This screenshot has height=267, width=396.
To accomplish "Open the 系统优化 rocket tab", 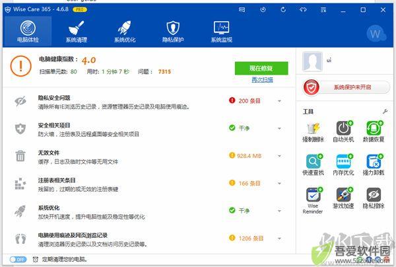I will (125, 31).
